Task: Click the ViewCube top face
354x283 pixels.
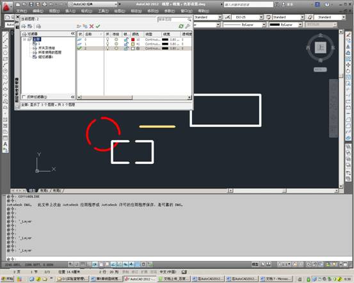Action: tap(320, 47)
